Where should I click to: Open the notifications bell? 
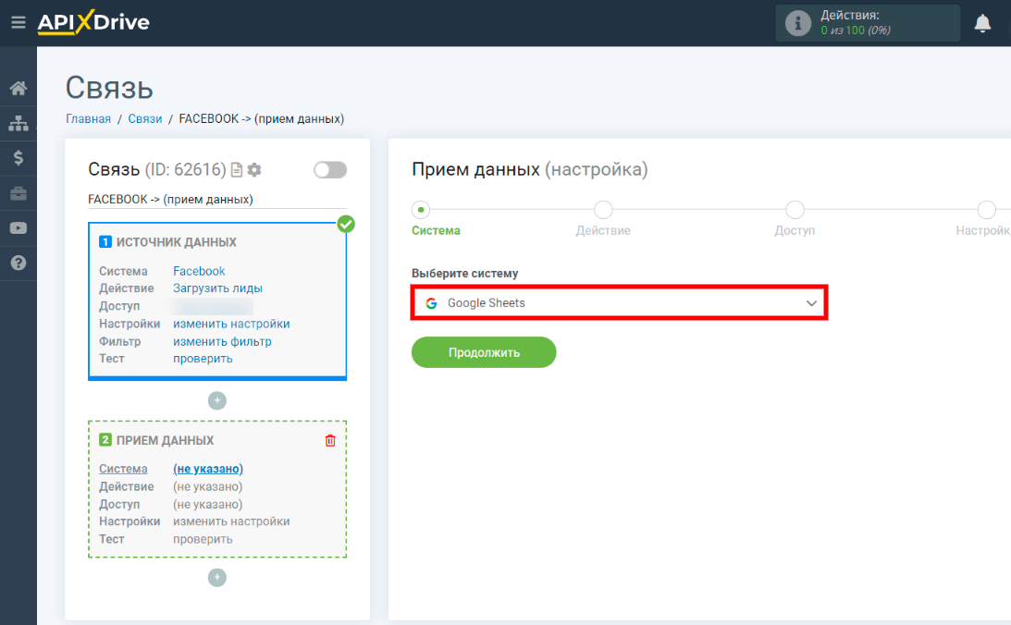coord(982,22)
